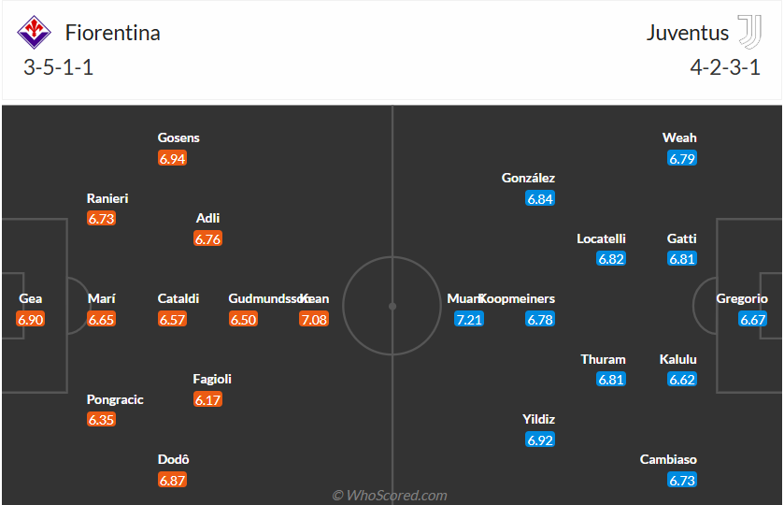Image resolution: width=784 pixels, height=505 pixels.
Task: Select the Juventus team name
Action: [x=687, y=33]
